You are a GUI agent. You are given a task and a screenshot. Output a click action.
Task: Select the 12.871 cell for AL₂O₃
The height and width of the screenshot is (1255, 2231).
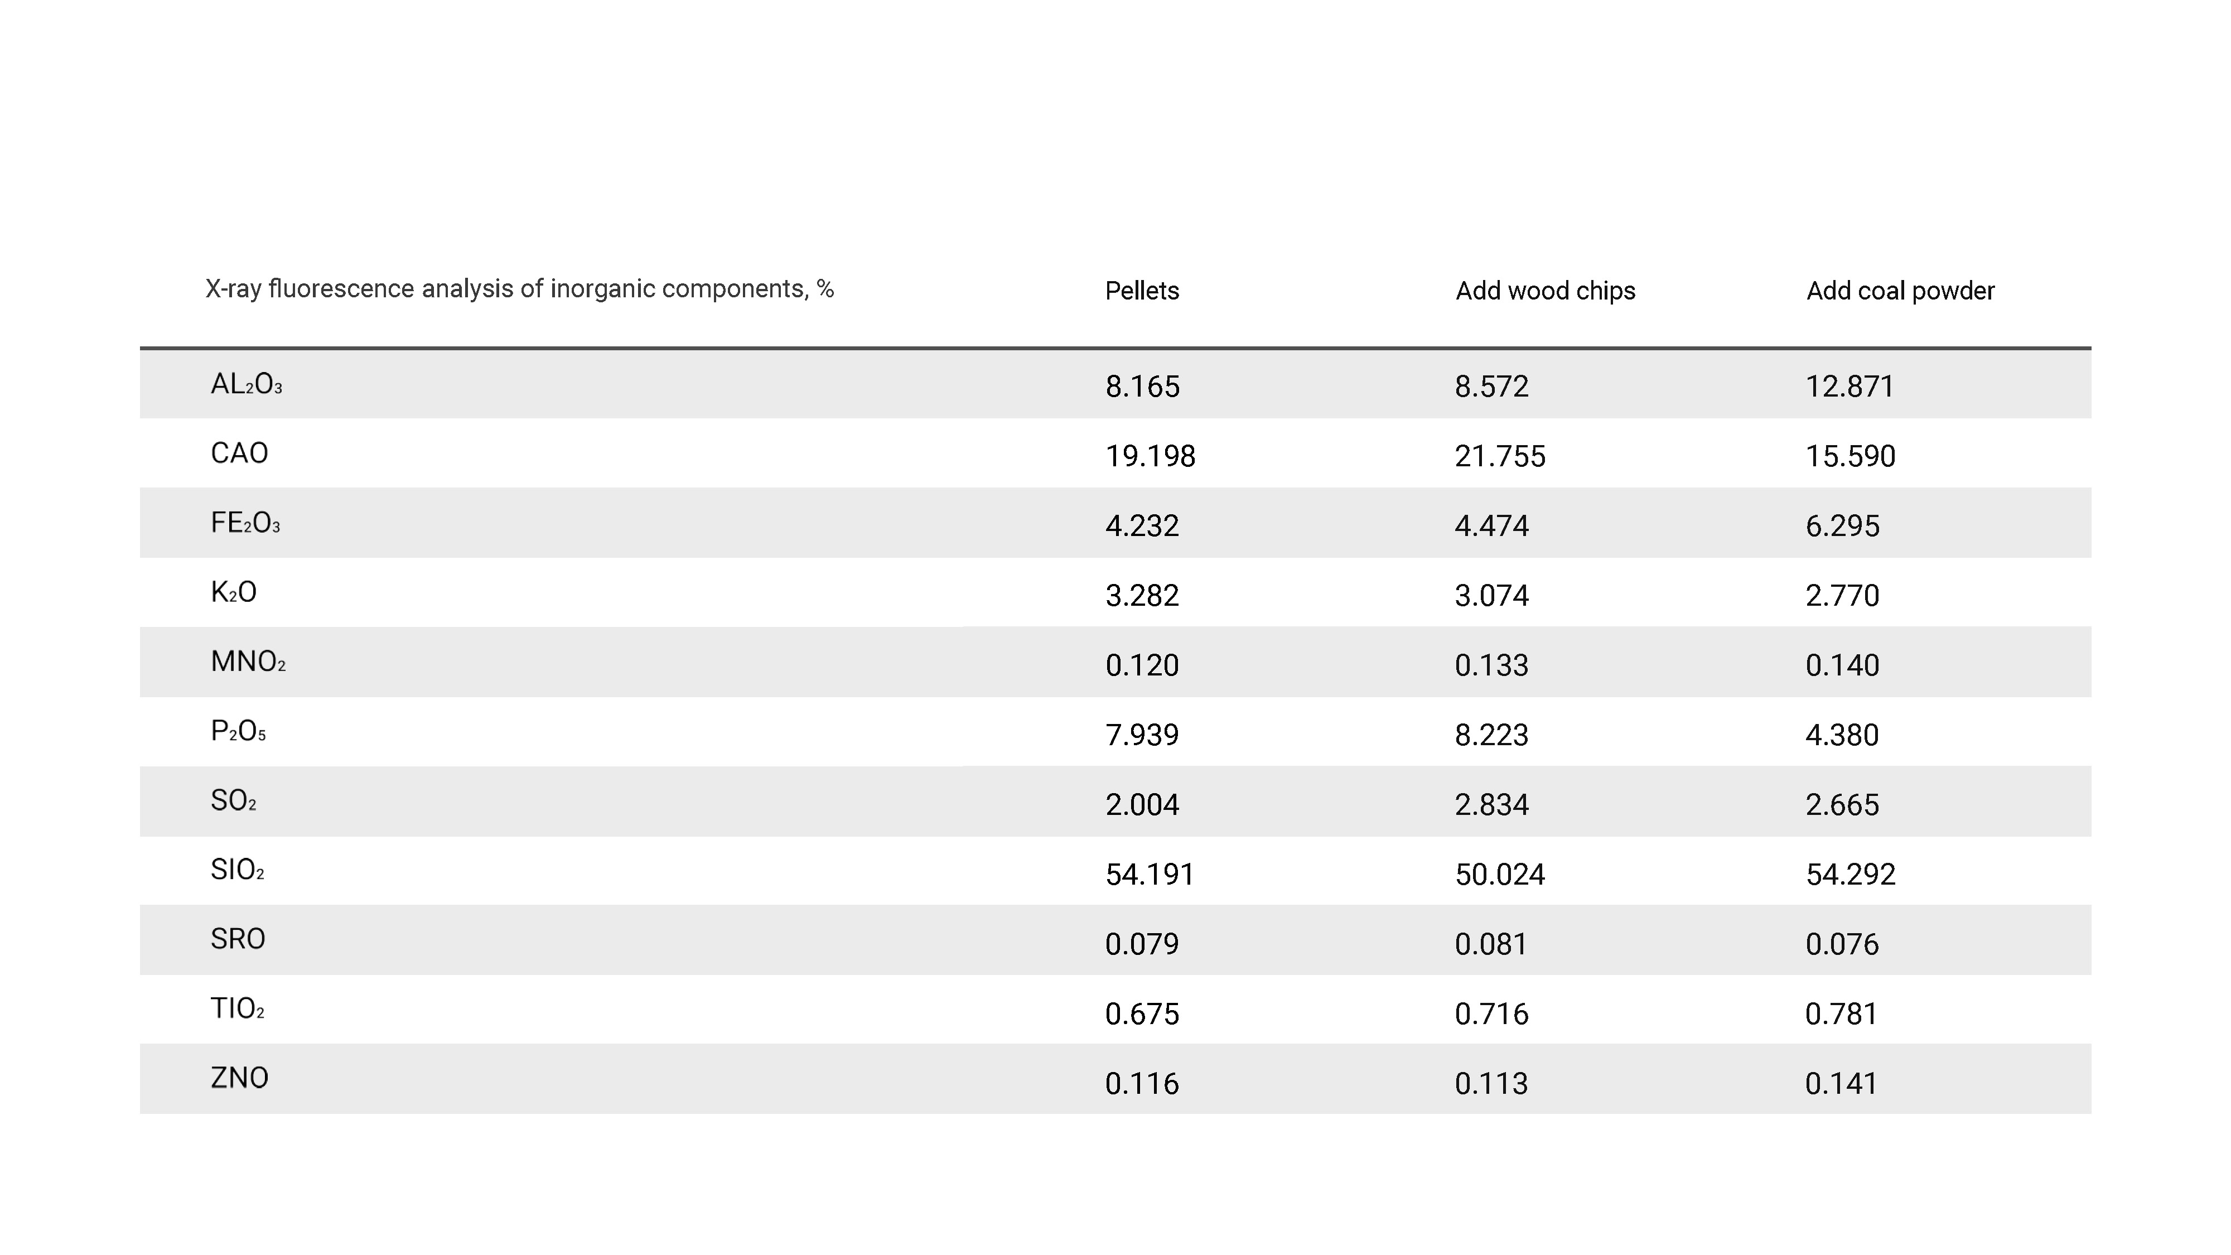[1849, 387]
